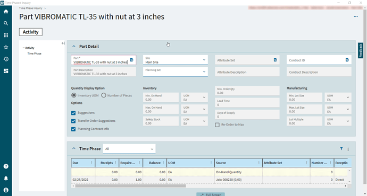Open Balance column menu dots
The width and height of the screenshot is (367, 196).
click(x=163, y=163)
